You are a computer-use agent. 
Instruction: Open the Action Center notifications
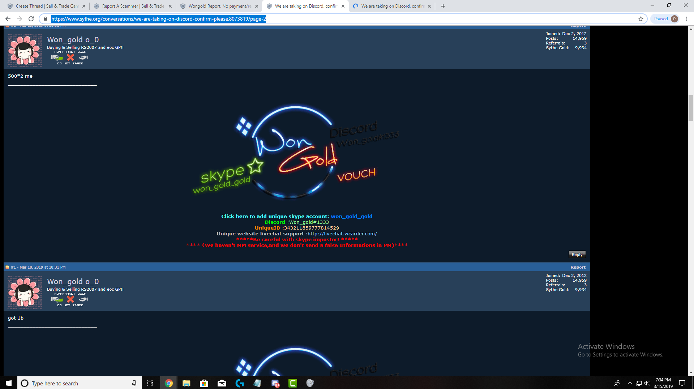682,383
